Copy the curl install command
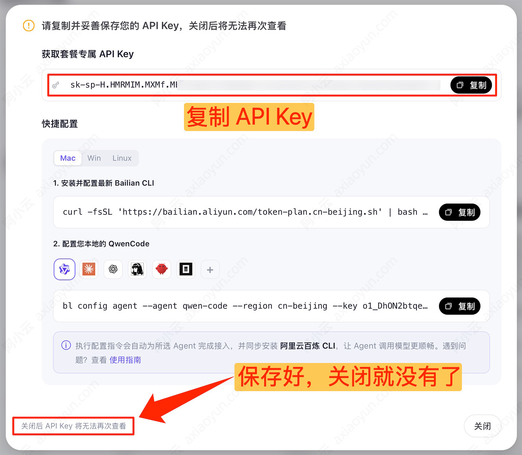Image resolution: width=522 pixels, height=455 pixels. click(x=460, y=212)
